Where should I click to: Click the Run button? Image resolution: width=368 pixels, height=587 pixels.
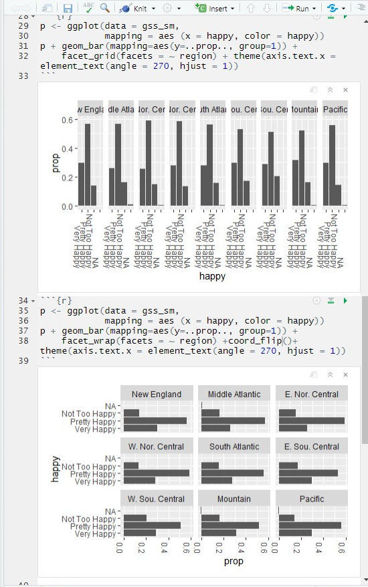(x=296, y=8)
